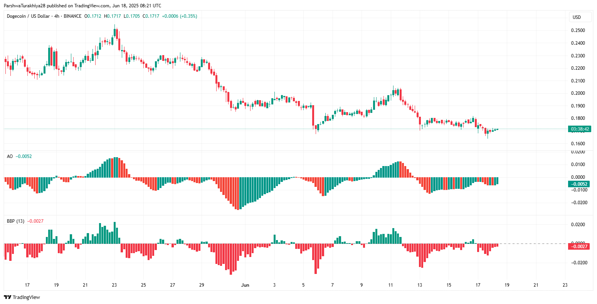The image size is (597, 304).
Task: Click the BBP legend value -0.0027
Action: (35, 221)
